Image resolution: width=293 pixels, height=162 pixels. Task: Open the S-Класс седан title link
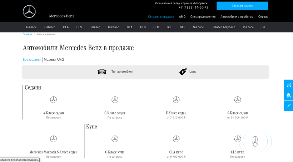coord(238,113)
